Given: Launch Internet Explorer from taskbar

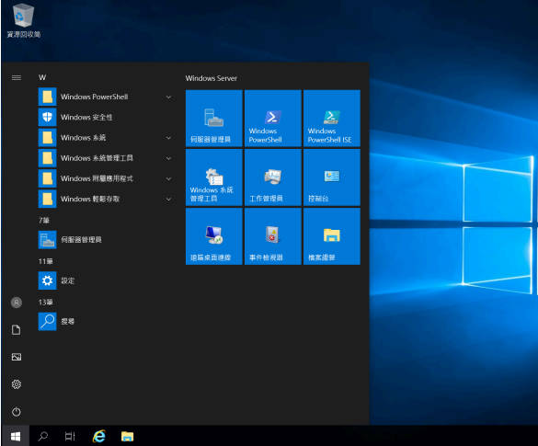Looking at the screenshot, I should [99, 436].
